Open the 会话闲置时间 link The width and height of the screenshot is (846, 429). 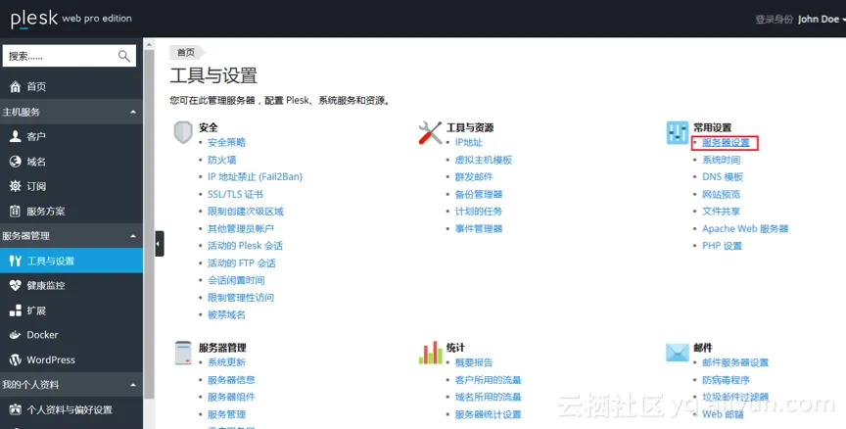click(236, 280)
